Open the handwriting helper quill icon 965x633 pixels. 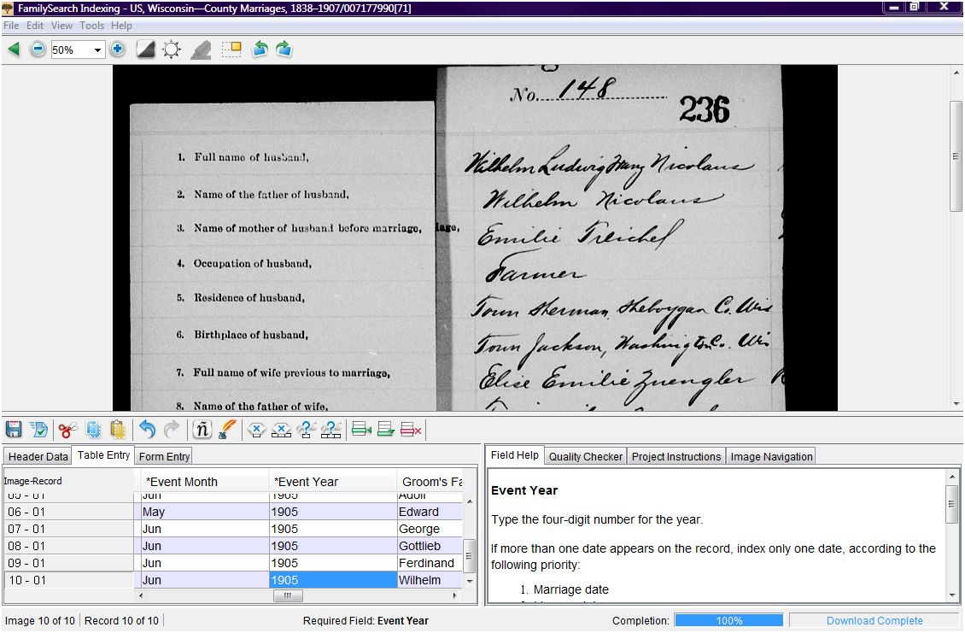pyautogui.click(x=227, y=429)
